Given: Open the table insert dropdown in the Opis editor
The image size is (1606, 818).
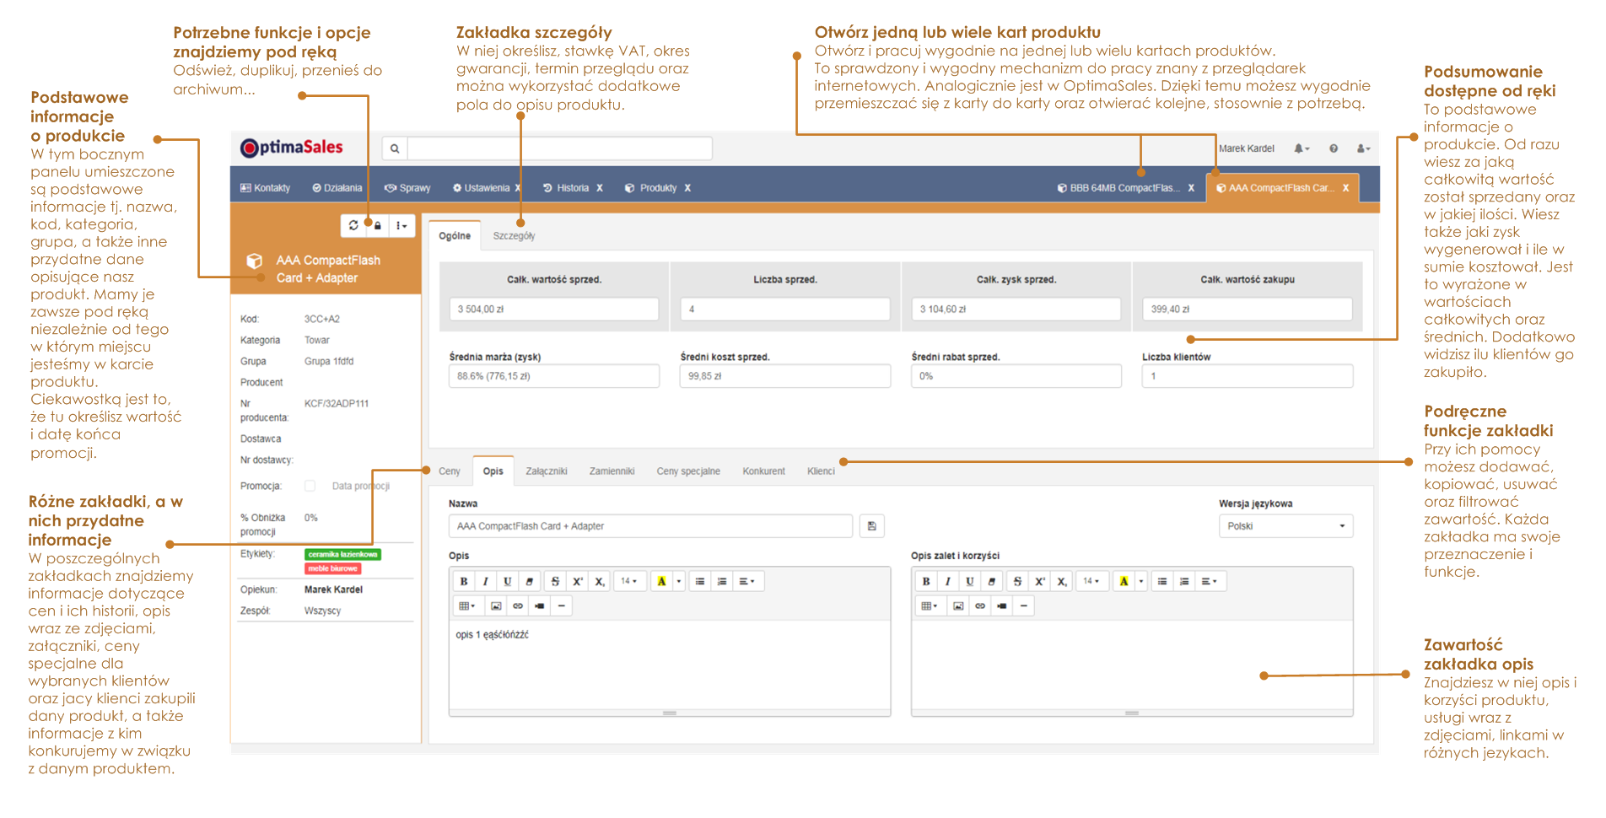Looking at the screenshot, I should coord(467,605).
